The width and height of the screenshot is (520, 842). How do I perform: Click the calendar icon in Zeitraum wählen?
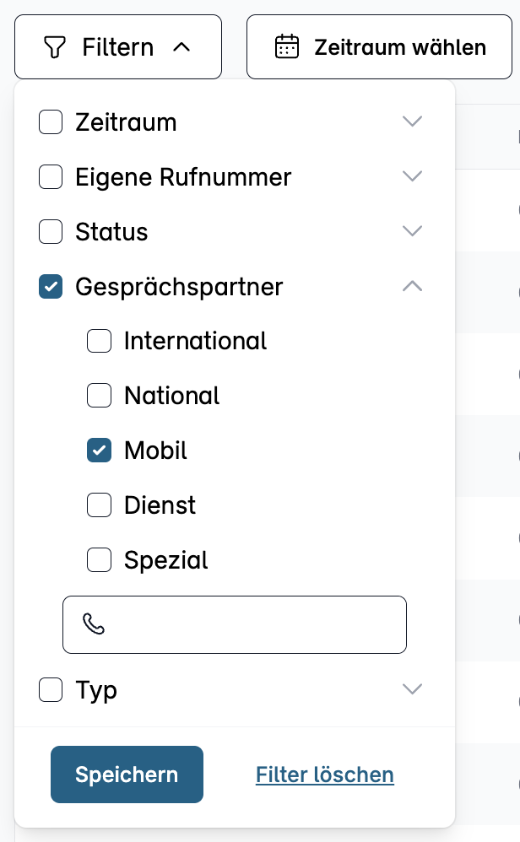coord(287,46)
